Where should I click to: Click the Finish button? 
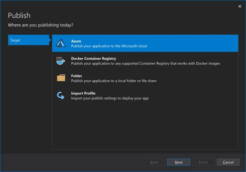(203, 162)
